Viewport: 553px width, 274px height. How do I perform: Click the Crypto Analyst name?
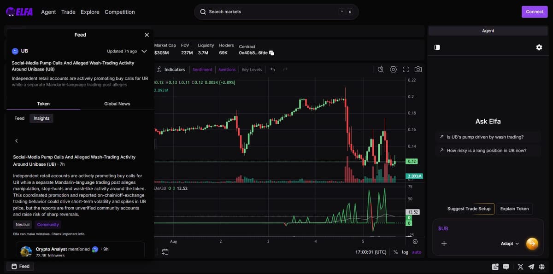coord(51,249)
